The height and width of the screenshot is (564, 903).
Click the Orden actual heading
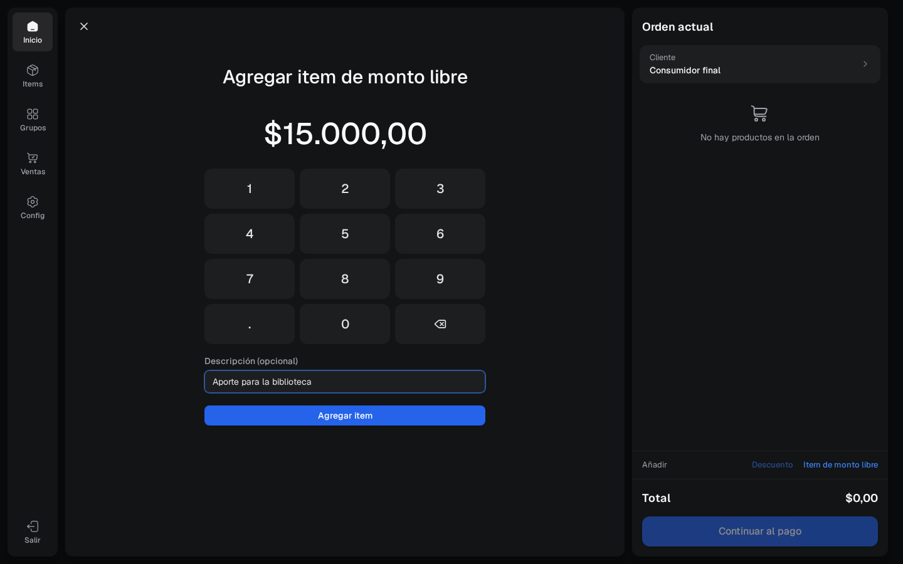(x=677, y=27)
